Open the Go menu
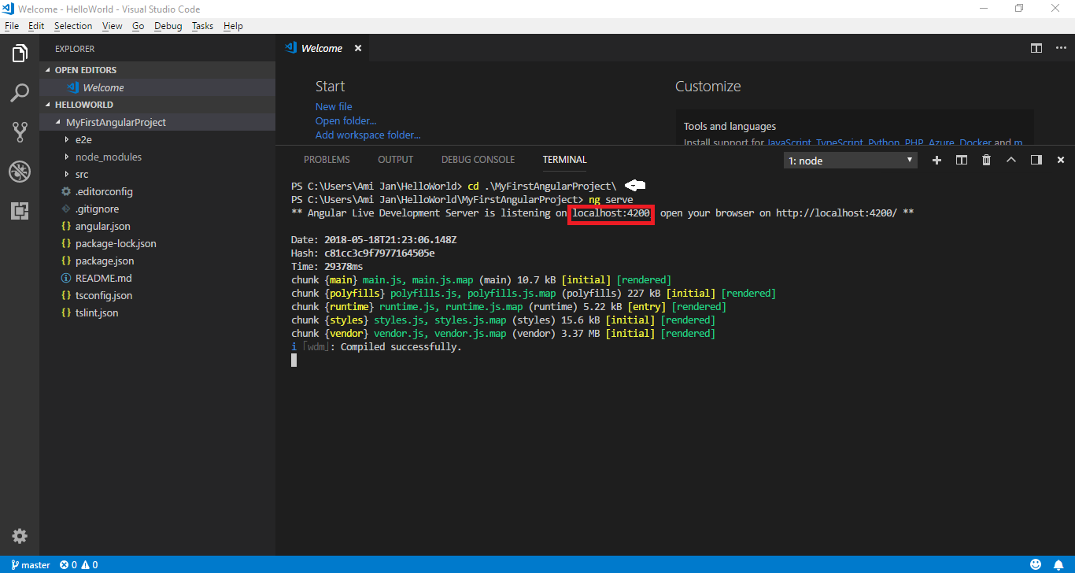 click(x=138, y=26)
